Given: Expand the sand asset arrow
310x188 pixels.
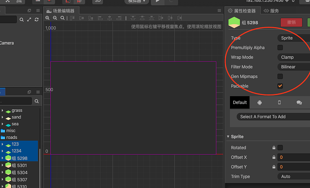Looking at the screenshot, I should (x=2, y=117).
